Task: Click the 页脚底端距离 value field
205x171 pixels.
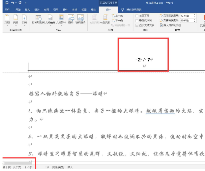Action: (187, 20)
